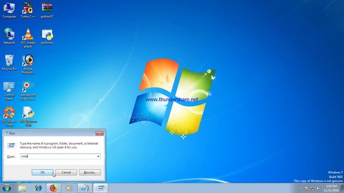Launch Internet Explorer from the taskbar
Viewport: 344px width, 193px height.
[x=38, y=188]
